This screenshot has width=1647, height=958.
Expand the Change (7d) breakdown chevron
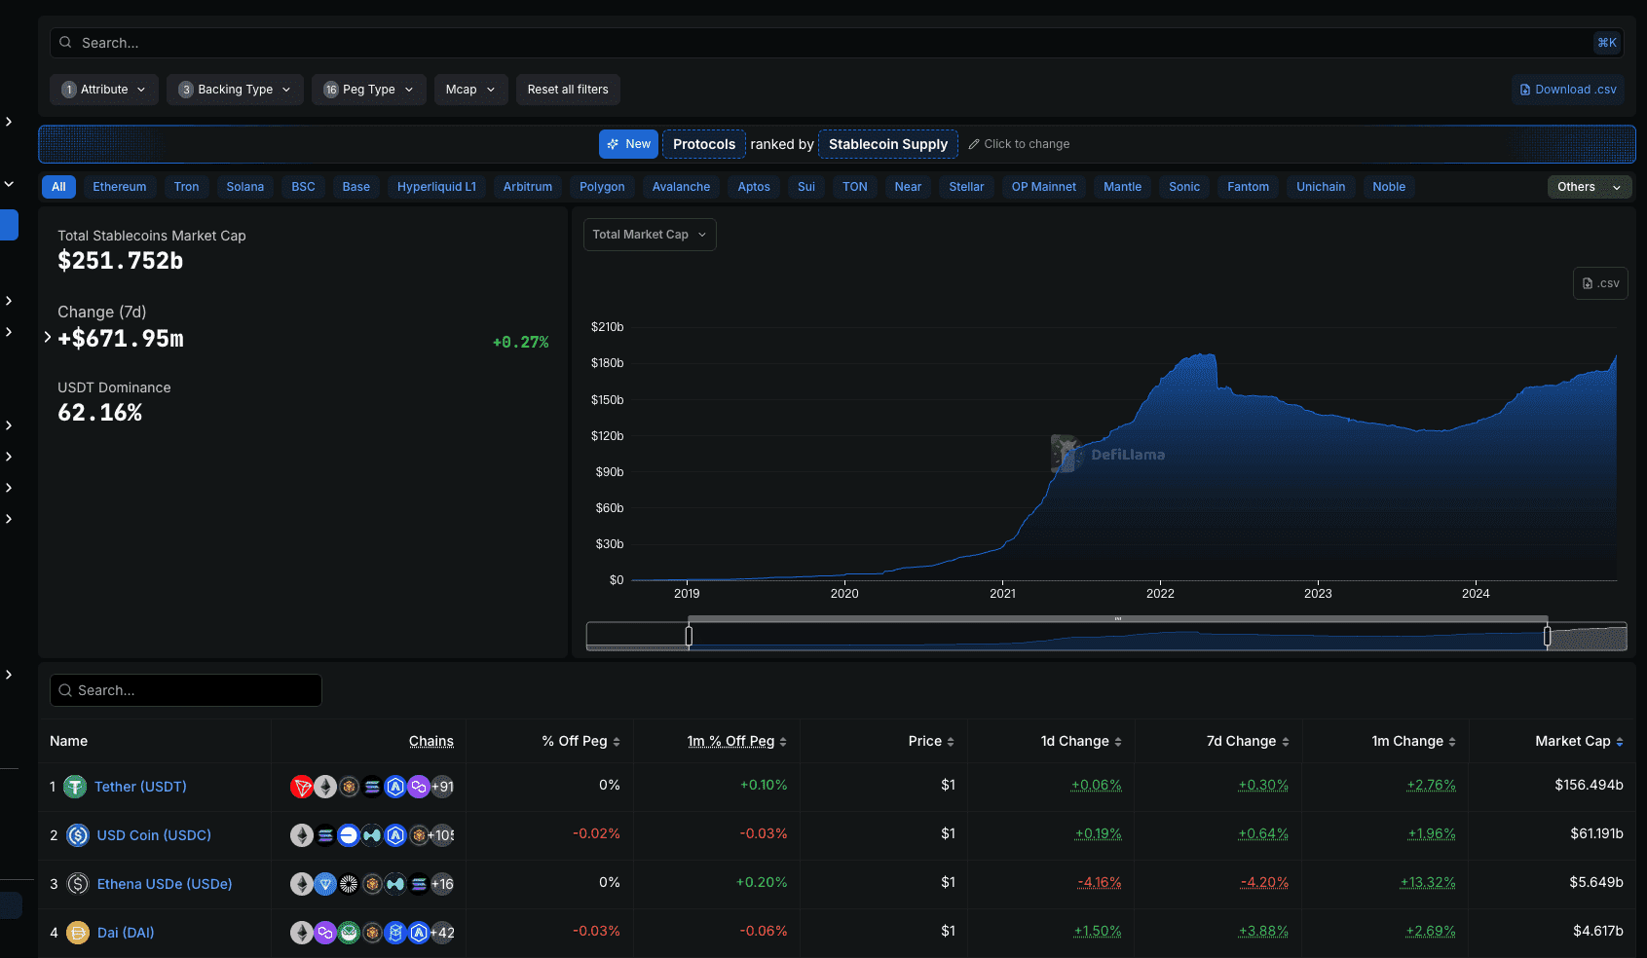48,337
